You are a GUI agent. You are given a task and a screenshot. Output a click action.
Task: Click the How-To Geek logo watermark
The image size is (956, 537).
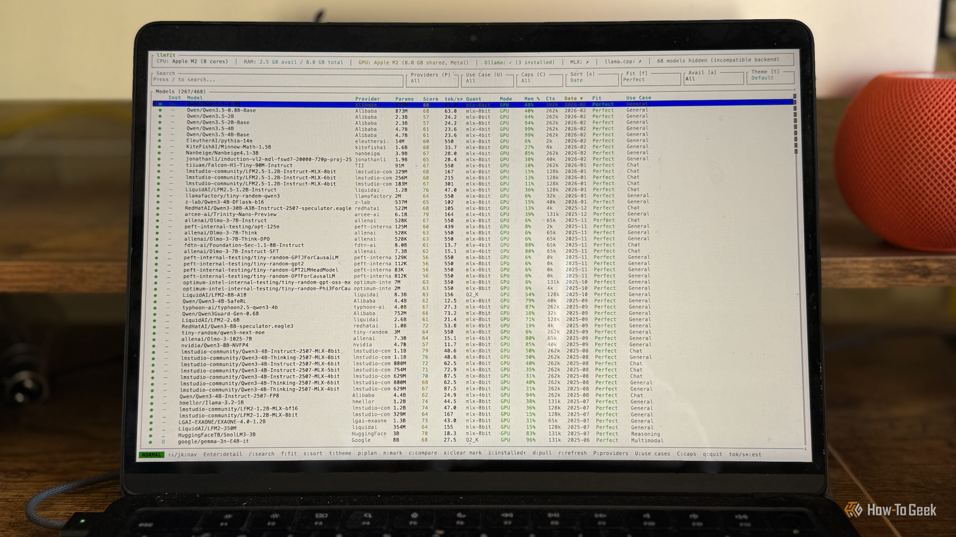tap(890, 510)
